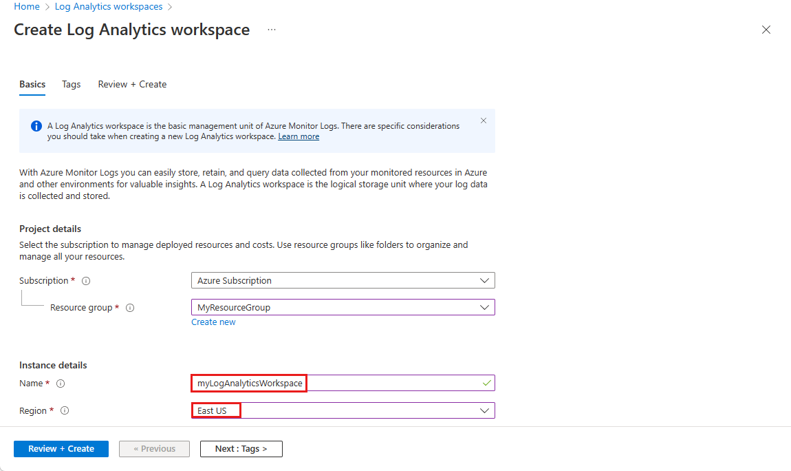The image size is (791, 471).
Task: Select the Basics tab
Action: coord(32,84)
